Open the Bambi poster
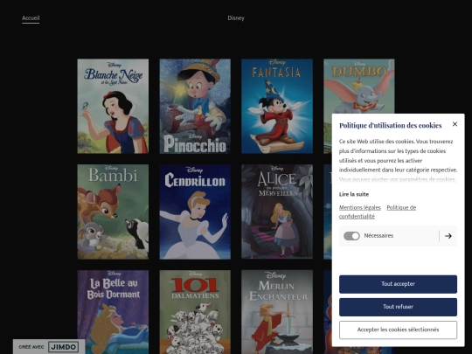472x354 pixels. pos(113,212)
